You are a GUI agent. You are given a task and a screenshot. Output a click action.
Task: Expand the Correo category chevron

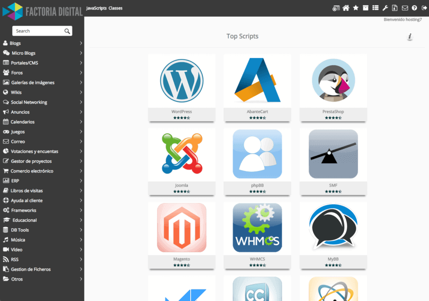click(81, 141)
